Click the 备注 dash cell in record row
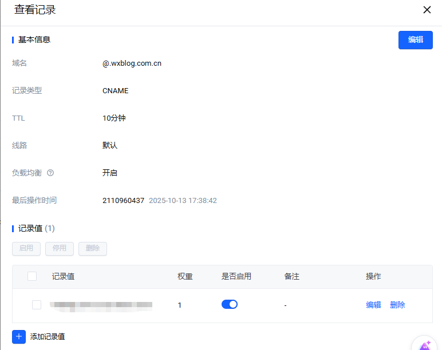The image size is (442, 350). 285,305
